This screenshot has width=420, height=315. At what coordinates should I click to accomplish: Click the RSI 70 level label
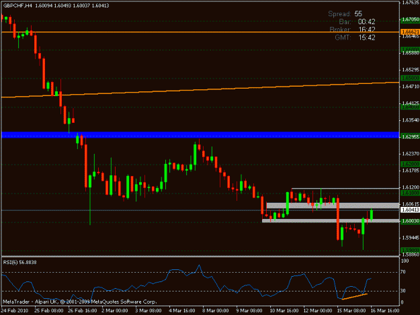tap(403, 272)
